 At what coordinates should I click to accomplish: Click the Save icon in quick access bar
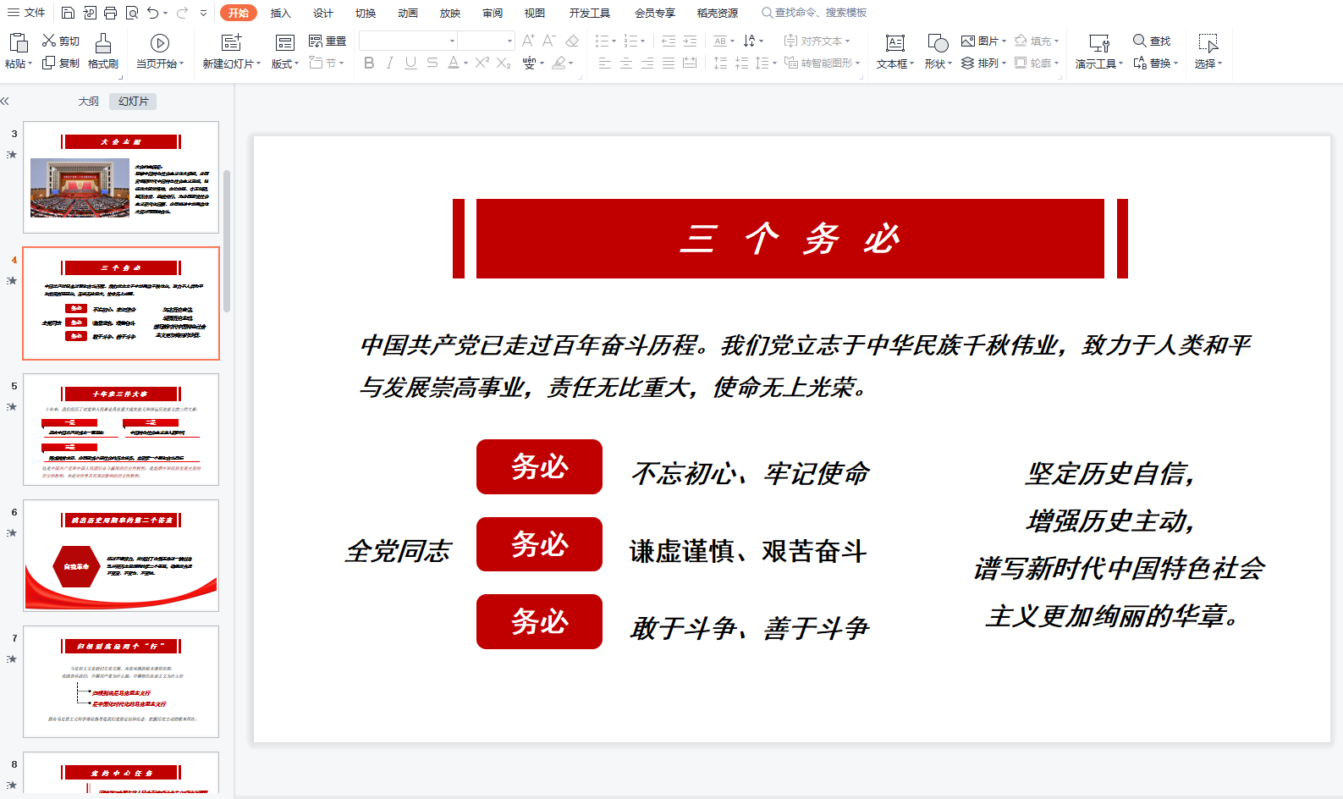tap(69, 13)
